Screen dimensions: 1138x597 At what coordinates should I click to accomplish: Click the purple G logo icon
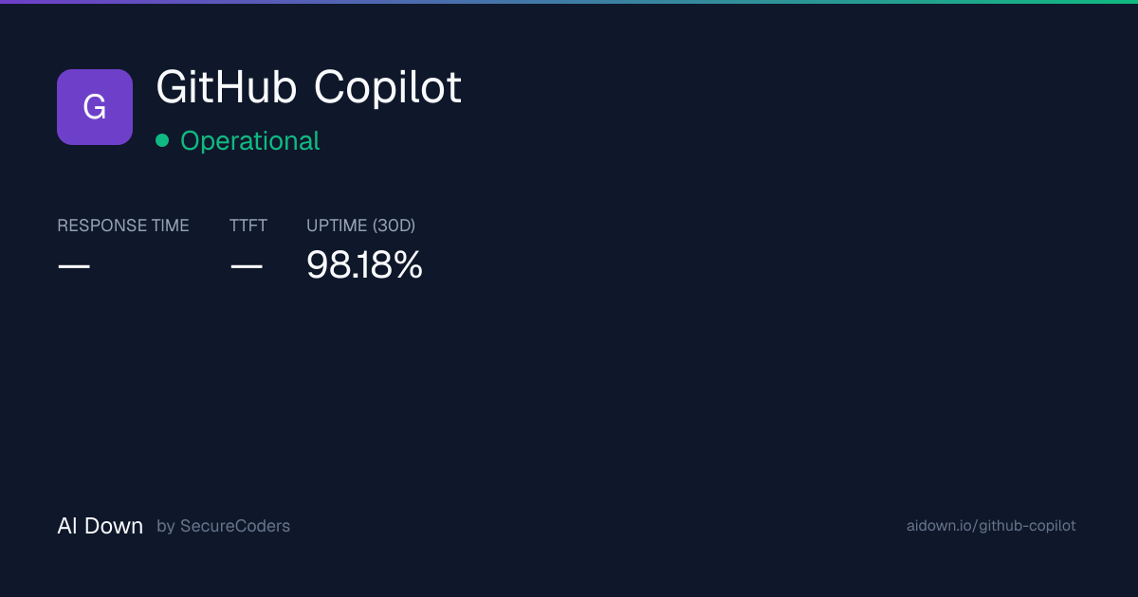click(95, 107)
